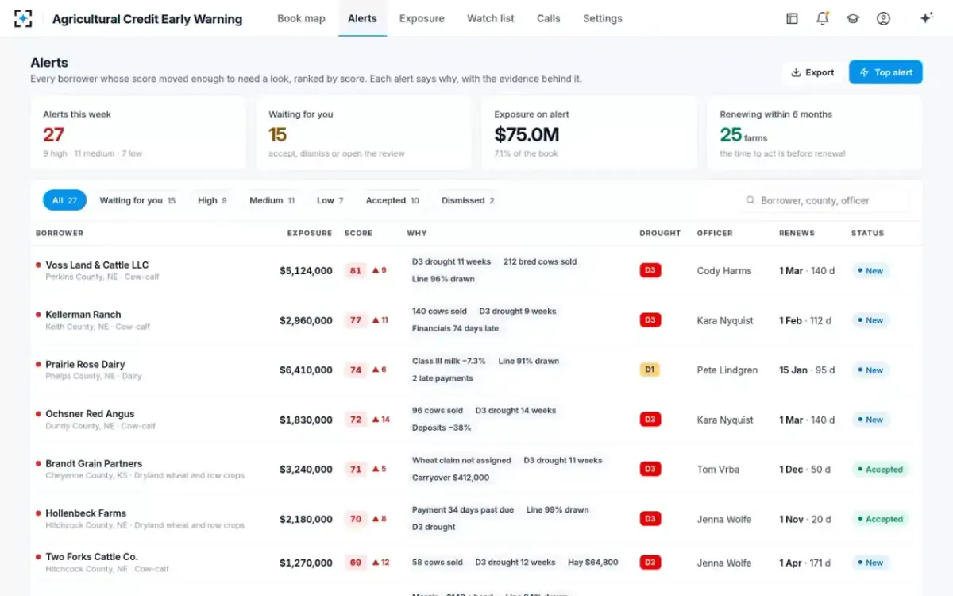Screen dimensions: 953x596
Task: Switch to the Book map tab
Action: [x=301, y=18]
